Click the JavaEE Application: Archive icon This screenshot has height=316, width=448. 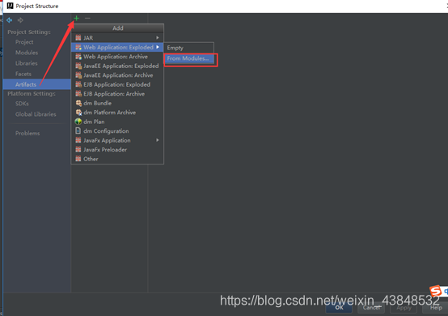click(x=78, y=75)
